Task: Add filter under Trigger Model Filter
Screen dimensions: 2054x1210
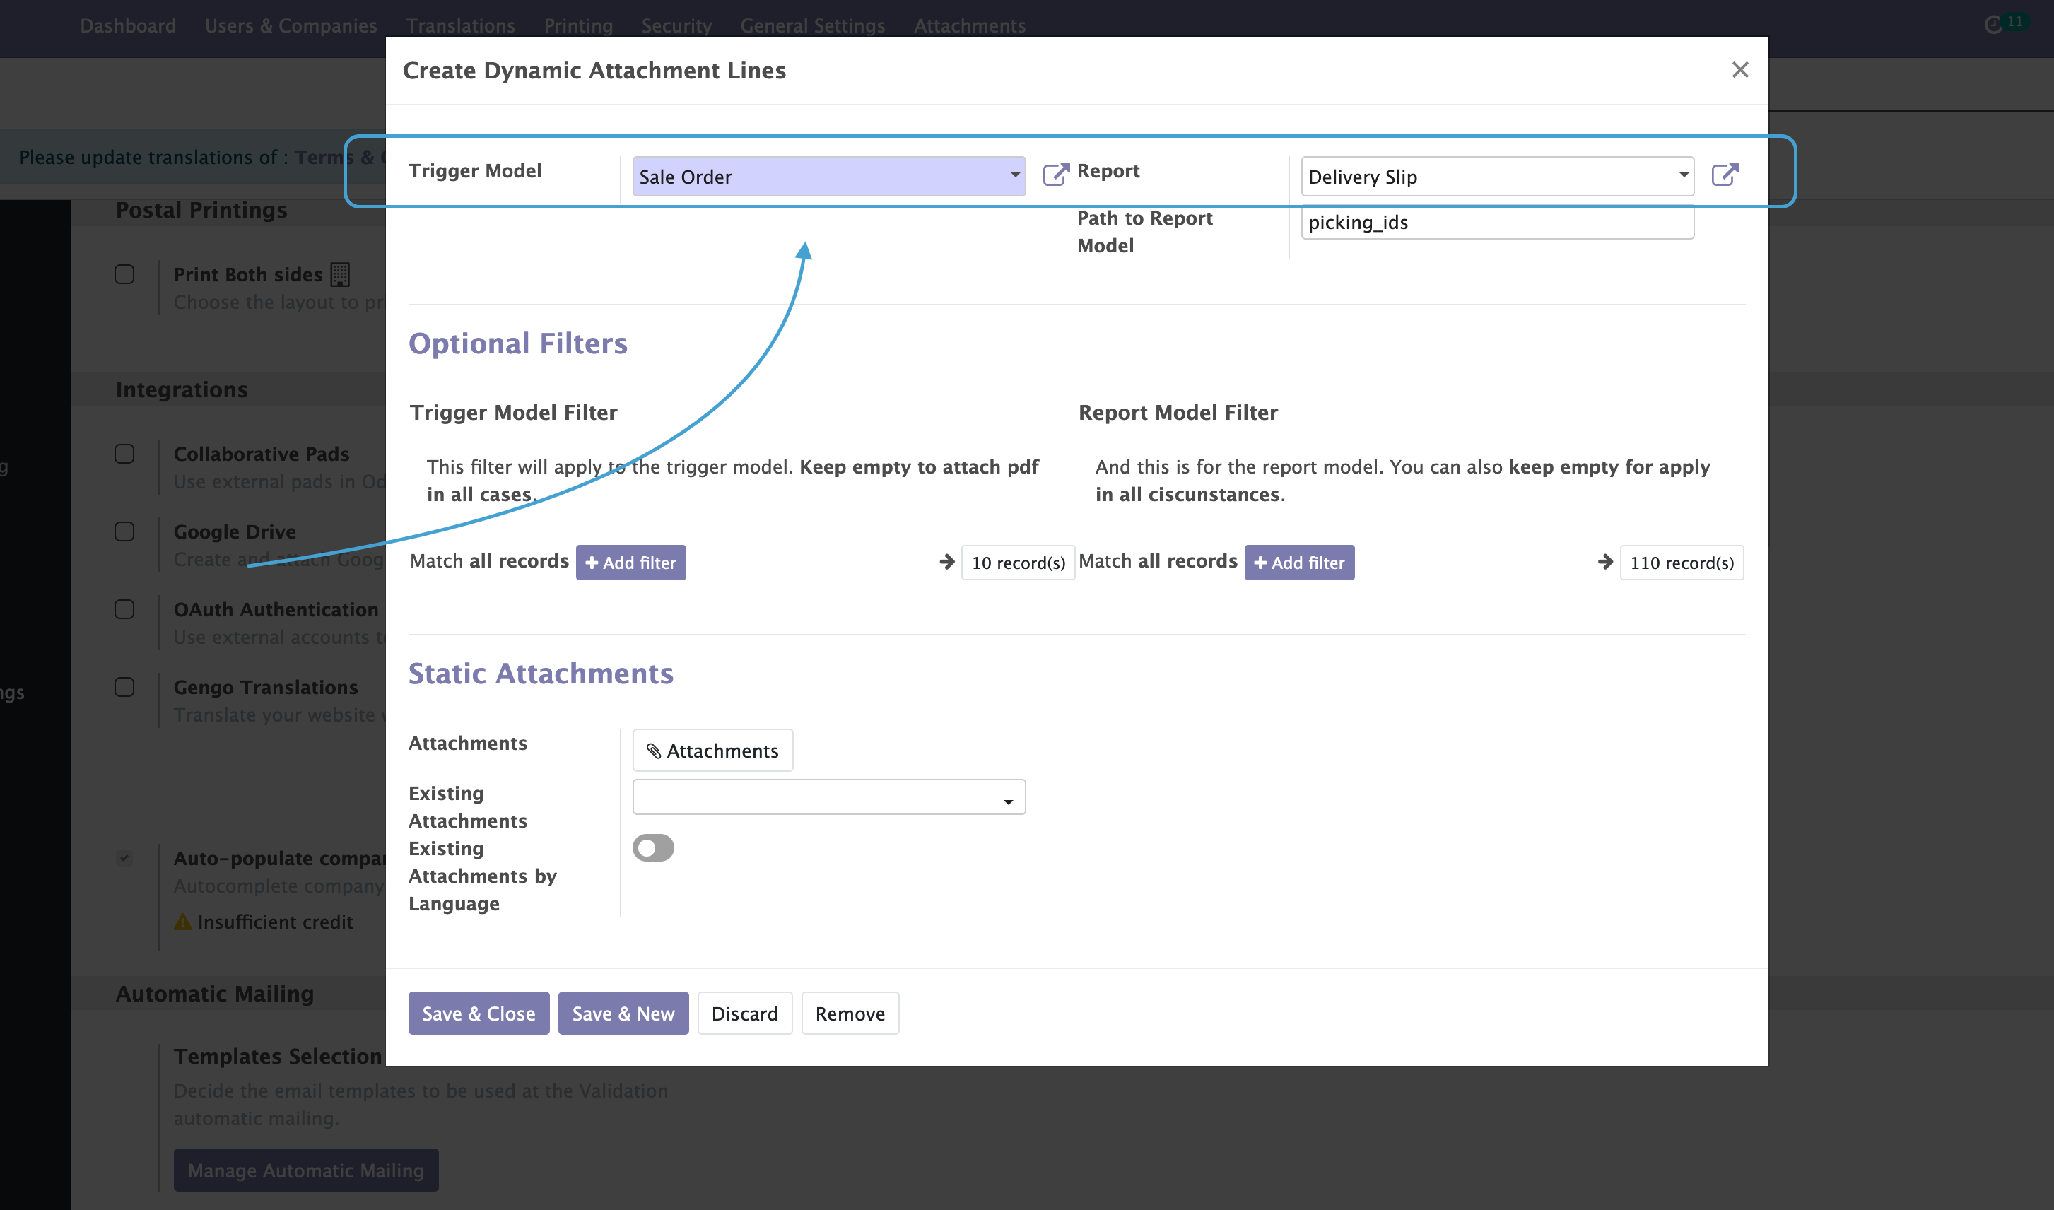Action: click(630, 563)
